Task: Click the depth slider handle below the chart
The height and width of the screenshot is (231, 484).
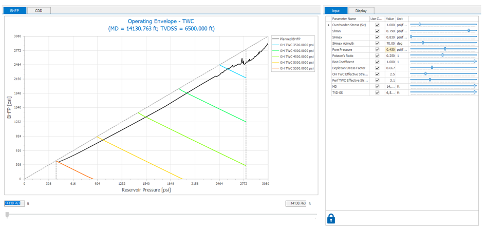Action: coord(7,215)
